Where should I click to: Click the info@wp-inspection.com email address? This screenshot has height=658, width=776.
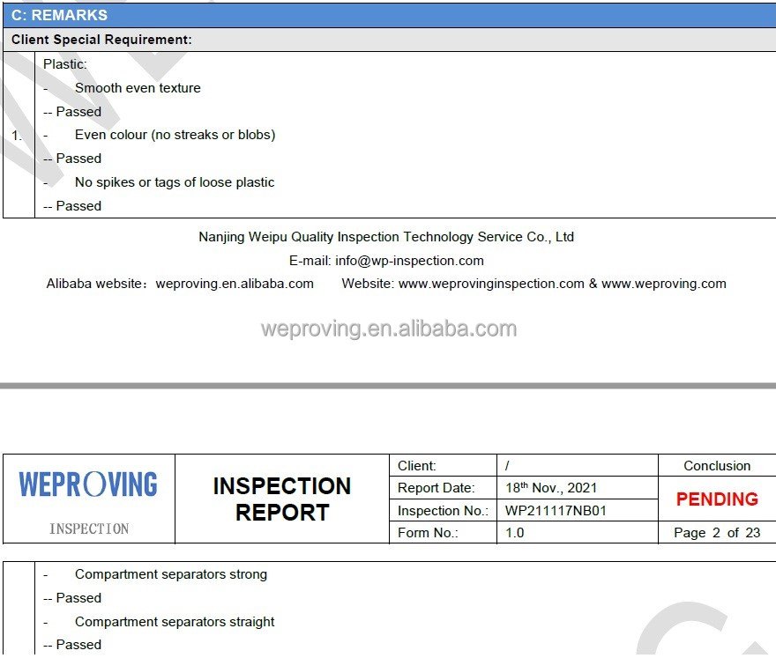pyautogui.click(x=409, y=261)
